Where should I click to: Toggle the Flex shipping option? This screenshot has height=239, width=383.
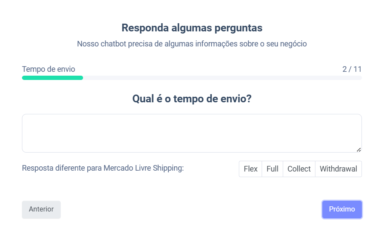tap(250, 169)
